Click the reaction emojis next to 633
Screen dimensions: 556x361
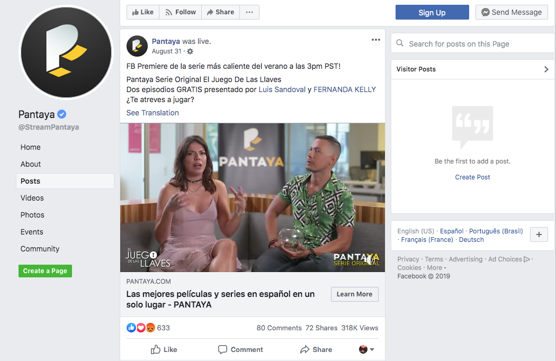141,328
